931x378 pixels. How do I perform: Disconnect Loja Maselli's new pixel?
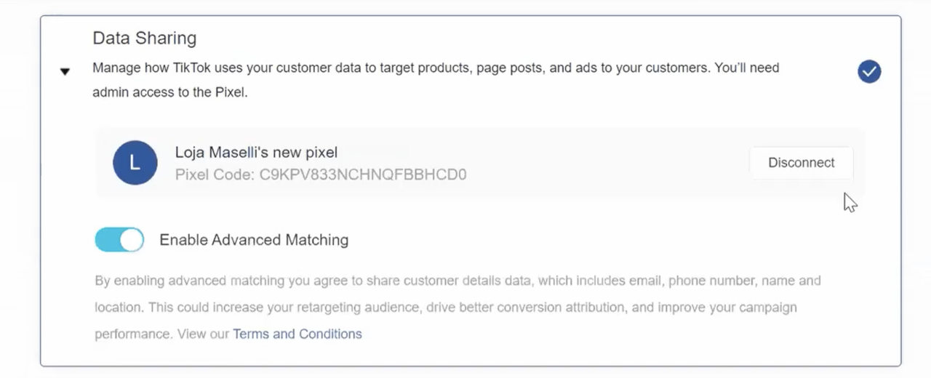point(802,163)
